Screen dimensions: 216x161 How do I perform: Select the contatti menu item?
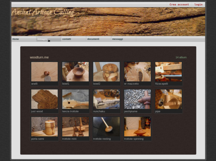tap(67, 39)
